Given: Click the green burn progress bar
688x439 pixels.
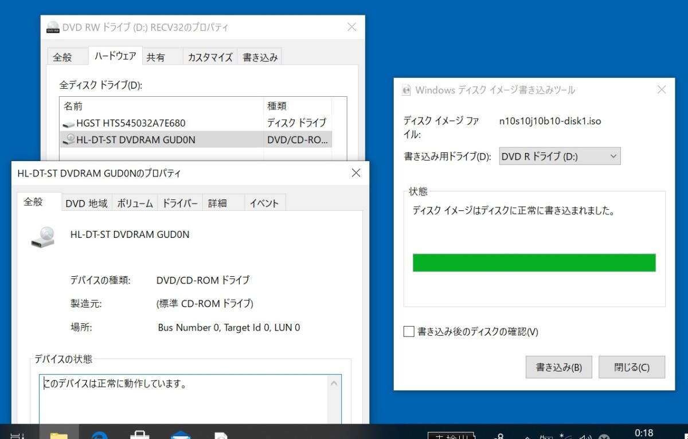Looking at the screenshot, I should tap(534, 262).
